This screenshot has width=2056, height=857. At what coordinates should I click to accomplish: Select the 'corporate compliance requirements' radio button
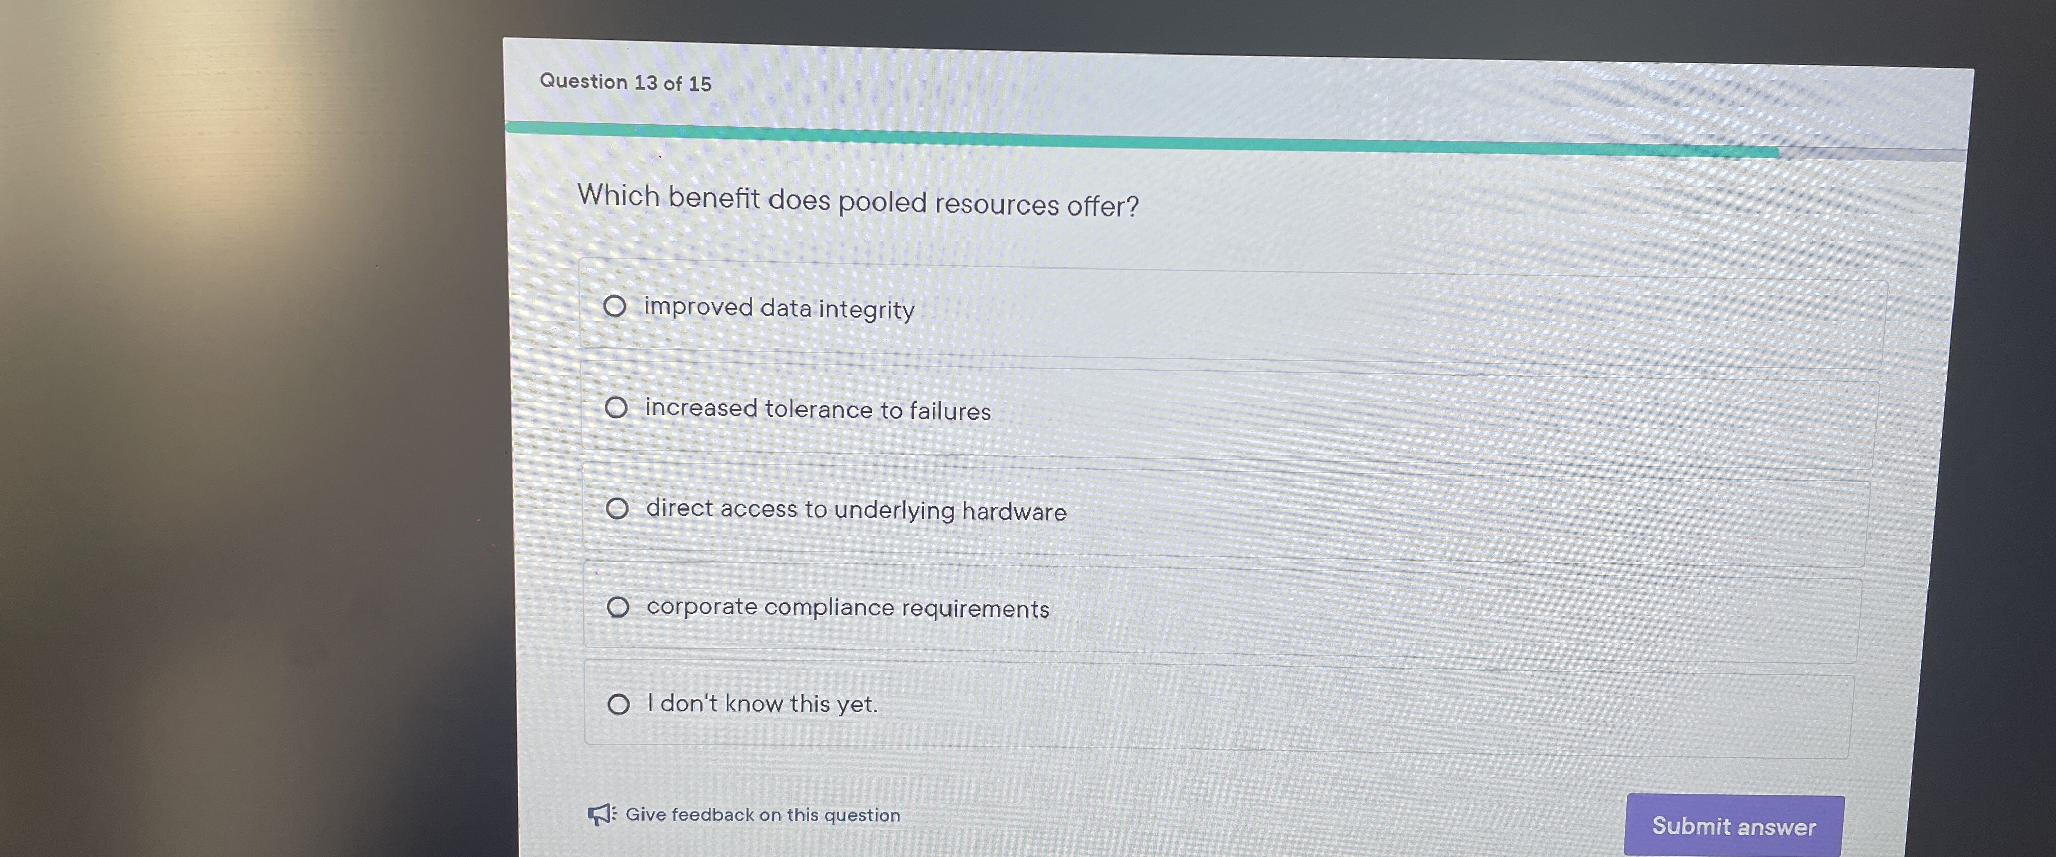(x=618, y=607)
